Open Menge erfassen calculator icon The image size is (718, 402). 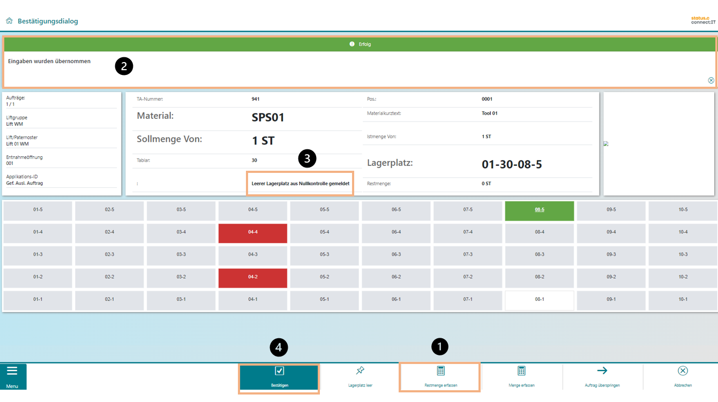(521, 371)
